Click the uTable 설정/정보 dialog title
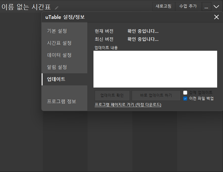Screen dimensions: 223x172 [65, 17]
